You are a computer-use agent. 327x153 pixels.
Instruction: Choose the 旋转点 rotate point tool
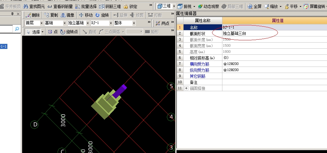point(69,32)
